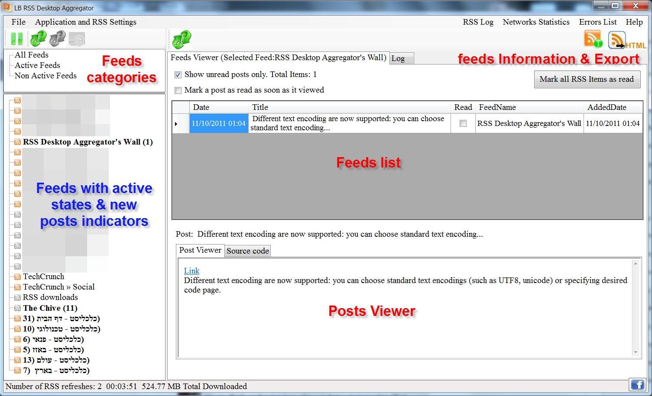Select the Post Viewer tab

[200, 250]
